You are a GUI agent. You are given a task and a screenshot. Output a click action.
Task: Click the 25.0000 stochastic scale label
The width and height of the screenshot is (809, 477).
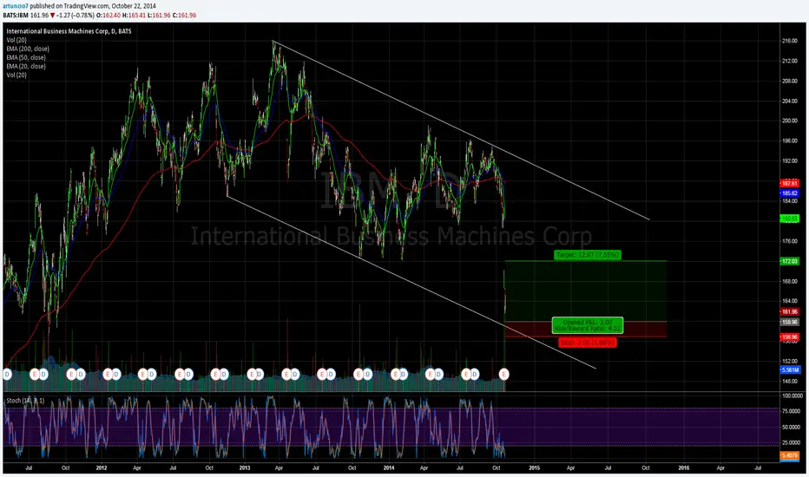pyautogui.click(x=792, y=442)
